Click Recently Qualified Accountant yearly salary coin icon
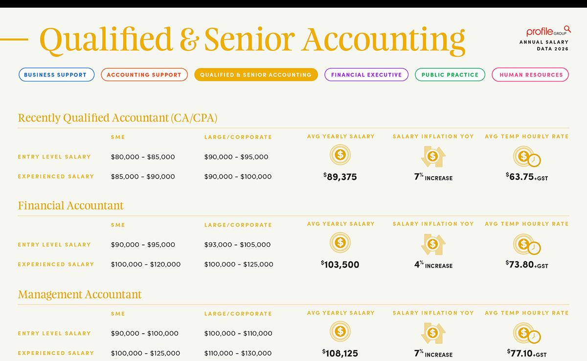The width and height of the screenshot is (587, 361). [340, 156]
